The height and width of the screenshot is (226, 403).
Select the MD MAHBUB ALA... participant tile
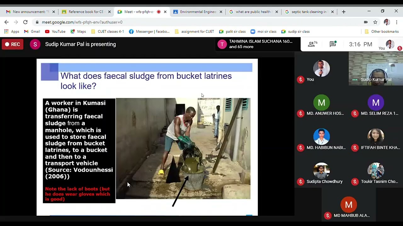[349, 205]
